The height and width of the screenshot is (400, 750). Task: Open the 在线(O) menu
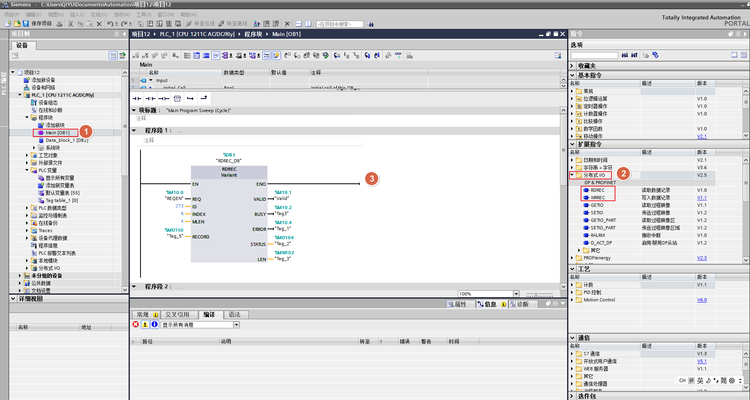point(99,15)
